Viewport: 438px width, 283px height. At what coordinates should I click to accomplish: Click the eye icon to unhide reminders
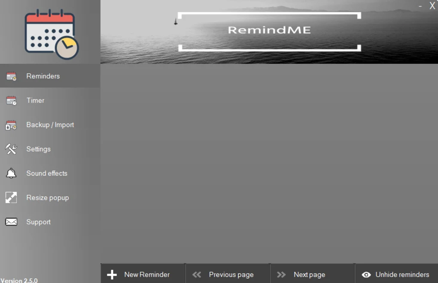tap(366, 274)
